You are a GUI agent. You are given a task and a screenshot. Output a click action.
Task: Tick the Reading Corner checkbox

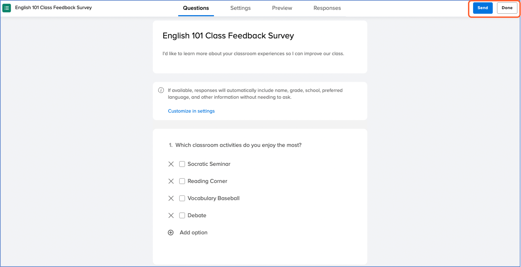[x=182, y=181]
